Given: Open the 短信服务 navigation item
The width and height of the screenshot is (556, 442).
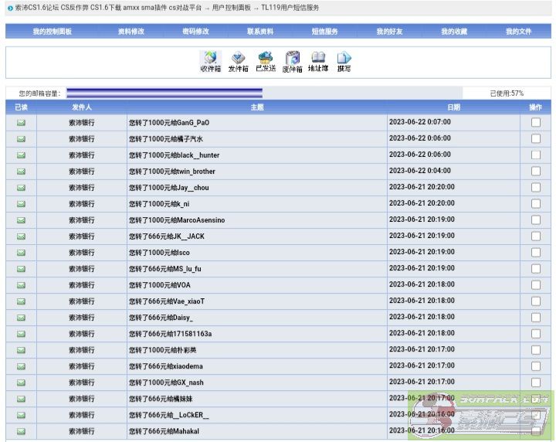Looking at the screenshot, I should (324, 32).
